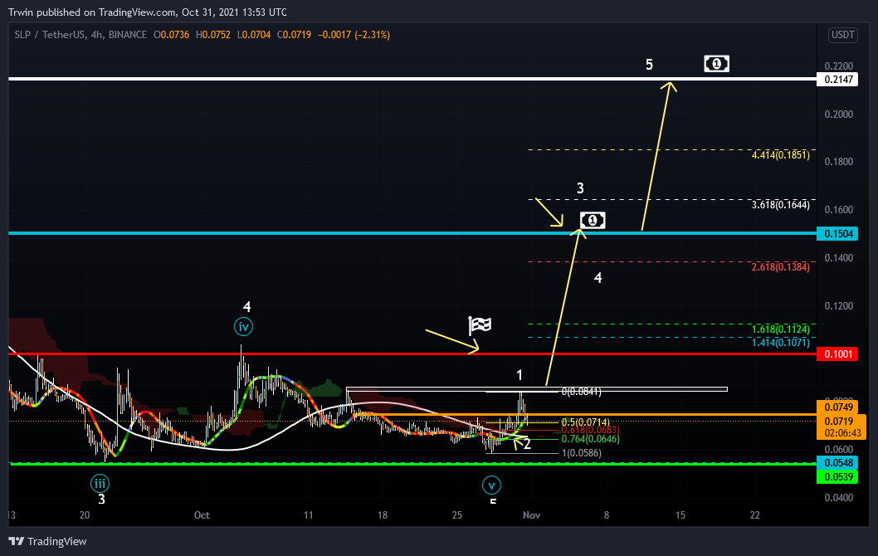Select the red 0.1001 price label
This screenshot has width=878, height=556.
837,354
